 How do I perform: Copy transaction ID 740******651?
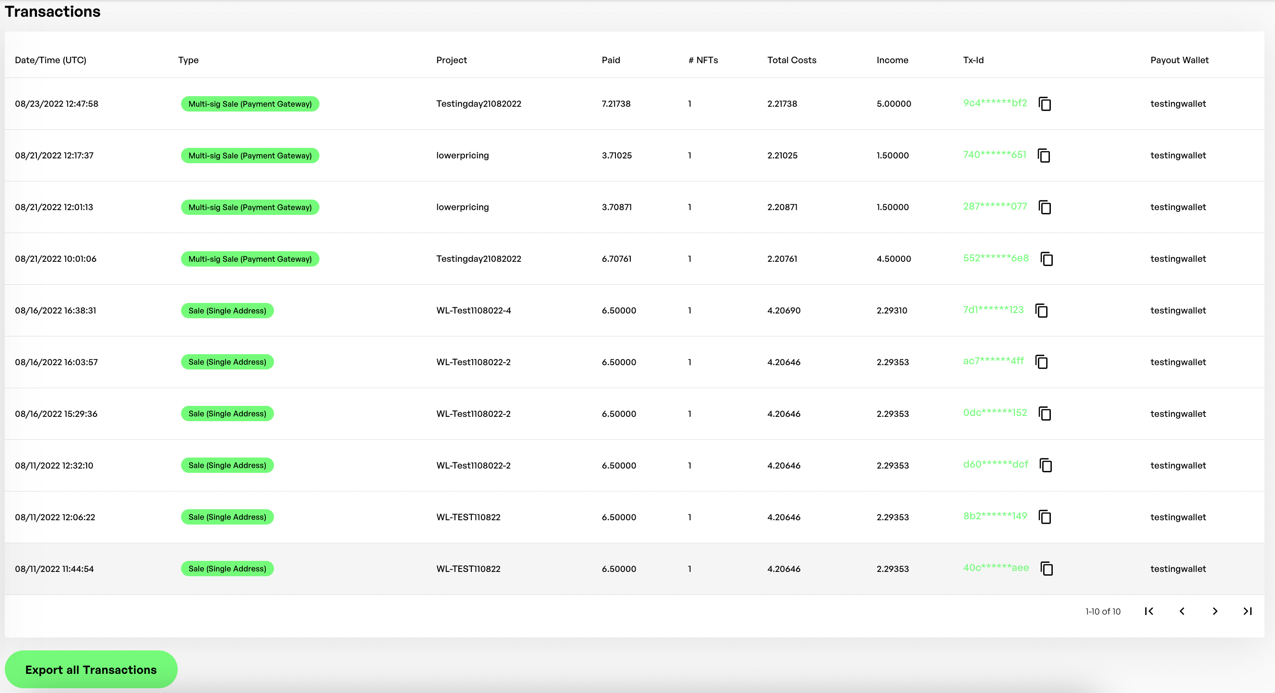(x=1044, y=156)
